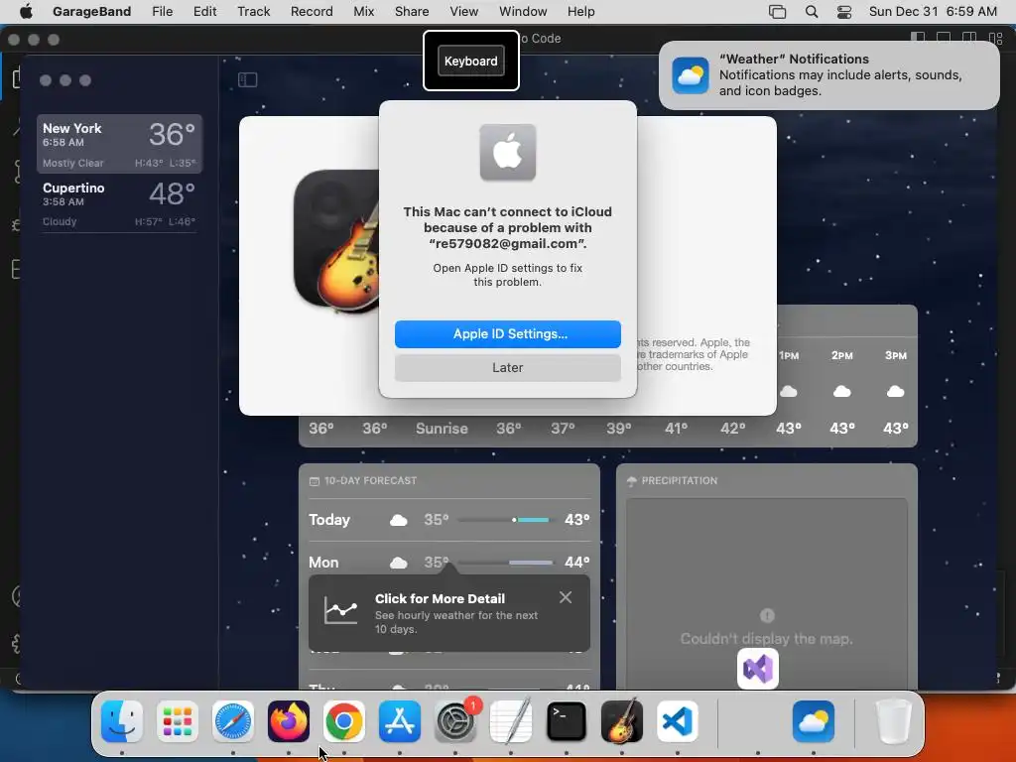Close the Click for More Detail tip
Screen dimensions: 1016x762
tap(565, 597)
